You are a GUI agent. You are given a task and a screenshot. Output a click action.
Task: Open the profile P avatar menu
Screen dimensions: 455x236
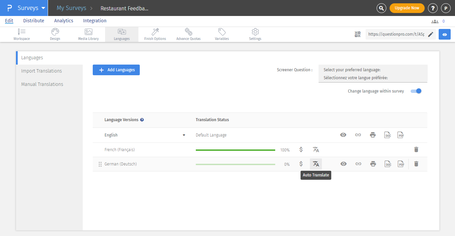pos(446,8)
